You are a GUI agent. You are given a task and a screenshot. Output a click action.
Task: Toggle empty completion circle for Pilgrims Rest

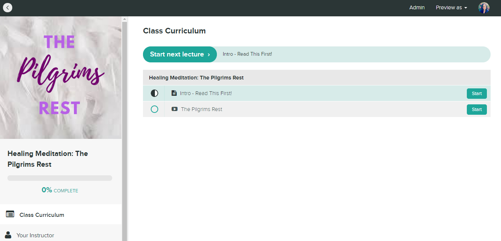coord(154,109)
